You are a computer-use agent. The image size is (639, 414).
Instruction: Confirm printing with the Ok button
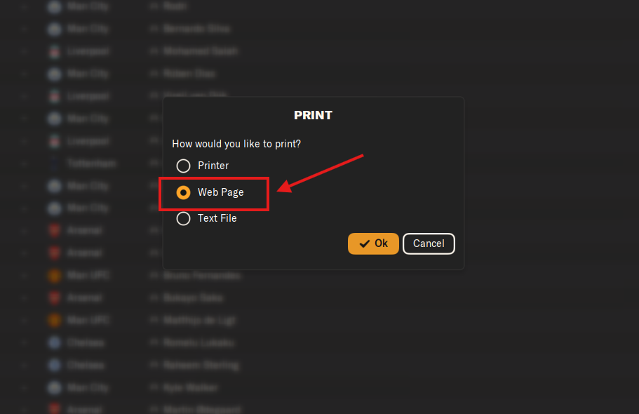(373, 243)
